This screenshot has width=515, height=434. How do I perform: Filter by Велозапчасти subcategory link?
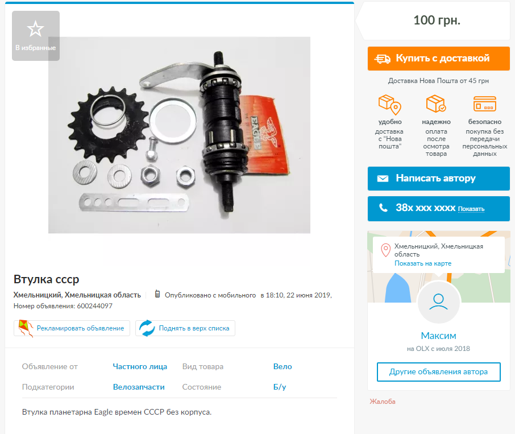point(139,387)
